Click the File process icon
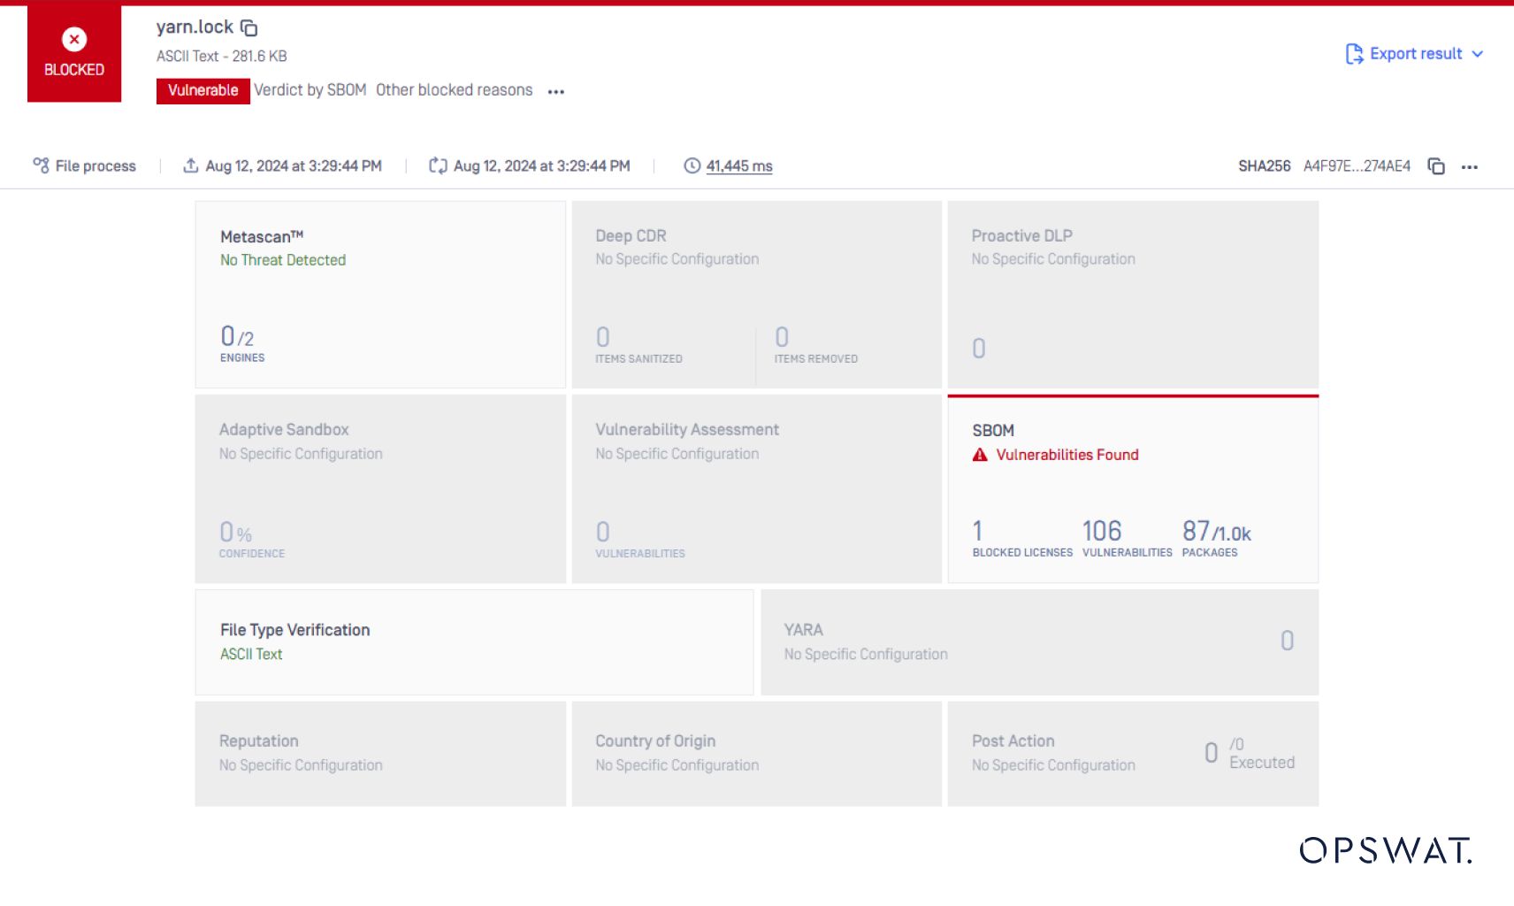Screen dimensions: 1514x906 pos(42,165)
